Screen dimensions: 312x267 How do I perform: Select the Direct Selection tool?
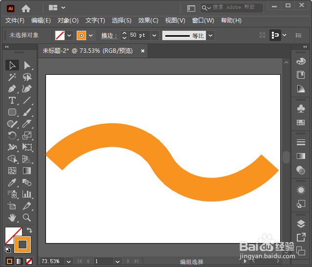click(27, 65)
